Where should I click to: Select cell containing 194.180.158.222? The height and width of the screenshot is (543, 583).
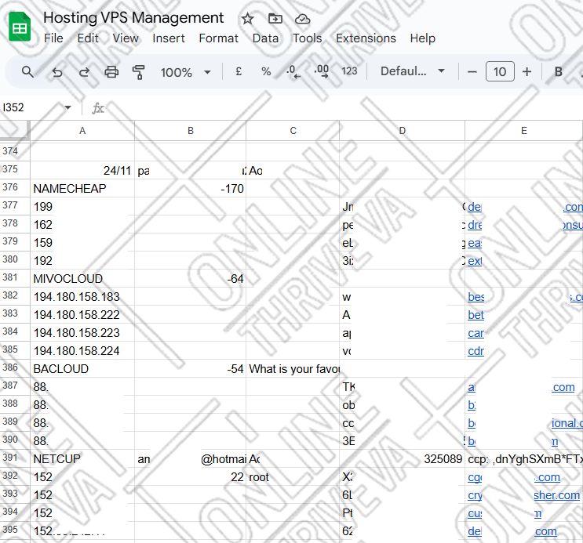(82, 314)
